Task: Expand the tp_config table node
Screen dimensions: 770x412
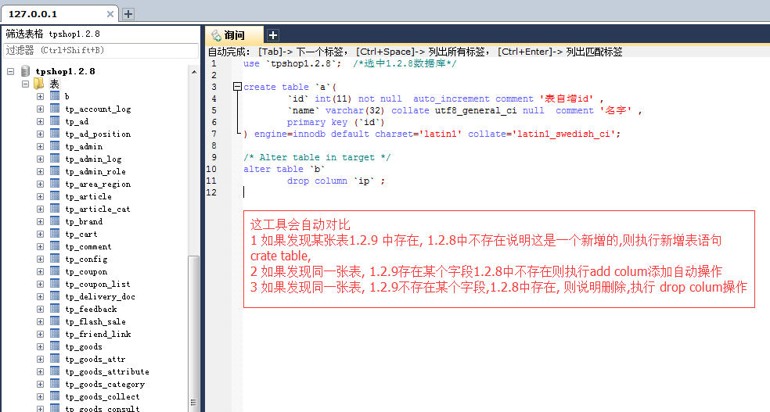Action: [x=40, y=259]
